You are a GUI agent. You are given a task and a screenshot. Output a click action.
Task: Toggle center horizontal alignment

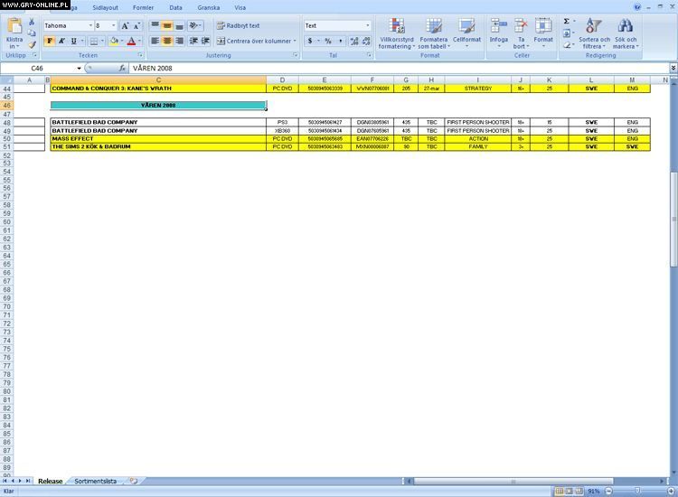pos(167,41)
